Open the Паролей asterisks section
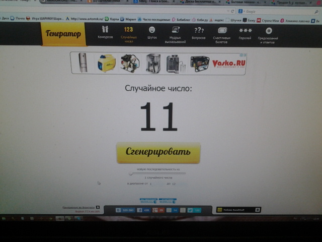 click(x=245, y=34)
